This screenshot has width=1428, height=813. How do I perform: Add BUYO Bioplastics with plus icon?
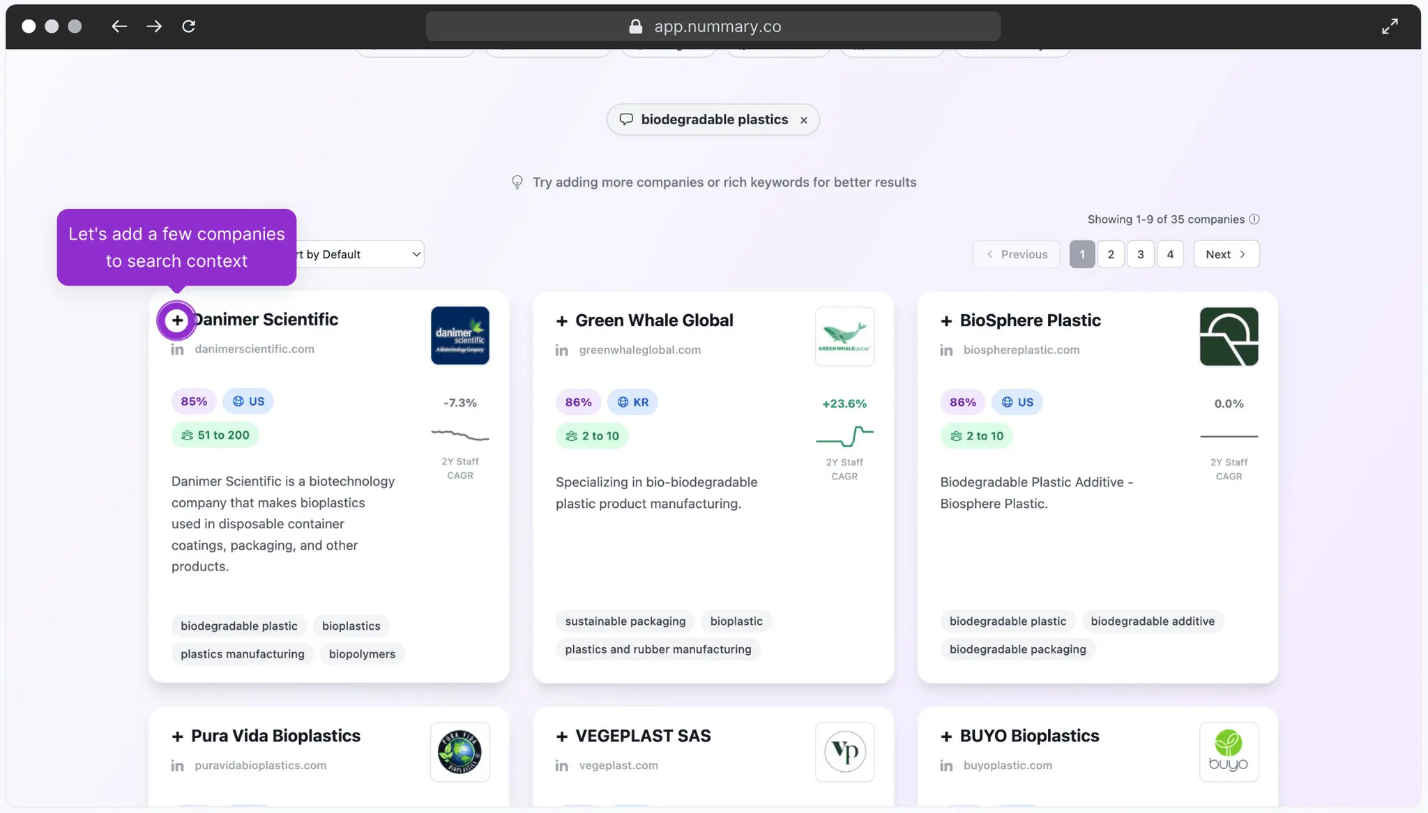click(946, 736)
